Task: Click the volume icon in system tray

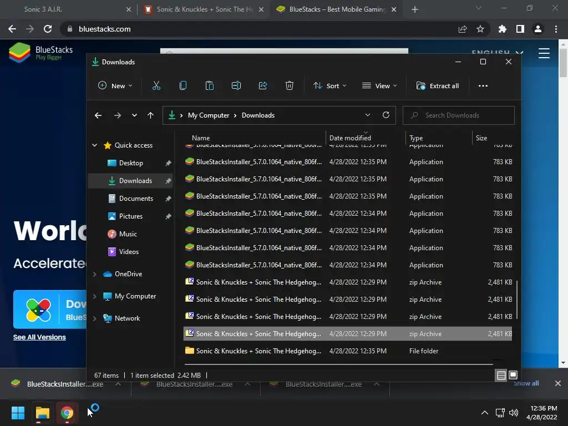Action: 514,413
